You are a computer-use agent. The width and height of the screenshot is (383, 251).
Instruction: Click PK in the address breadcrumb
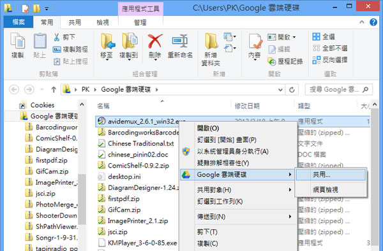[86, 89]
